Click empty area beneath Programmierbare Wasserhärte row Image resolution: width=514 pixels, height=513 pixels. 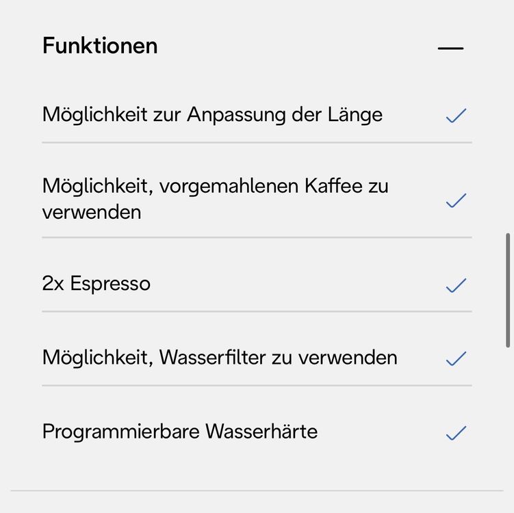click(x=257, y=466)
